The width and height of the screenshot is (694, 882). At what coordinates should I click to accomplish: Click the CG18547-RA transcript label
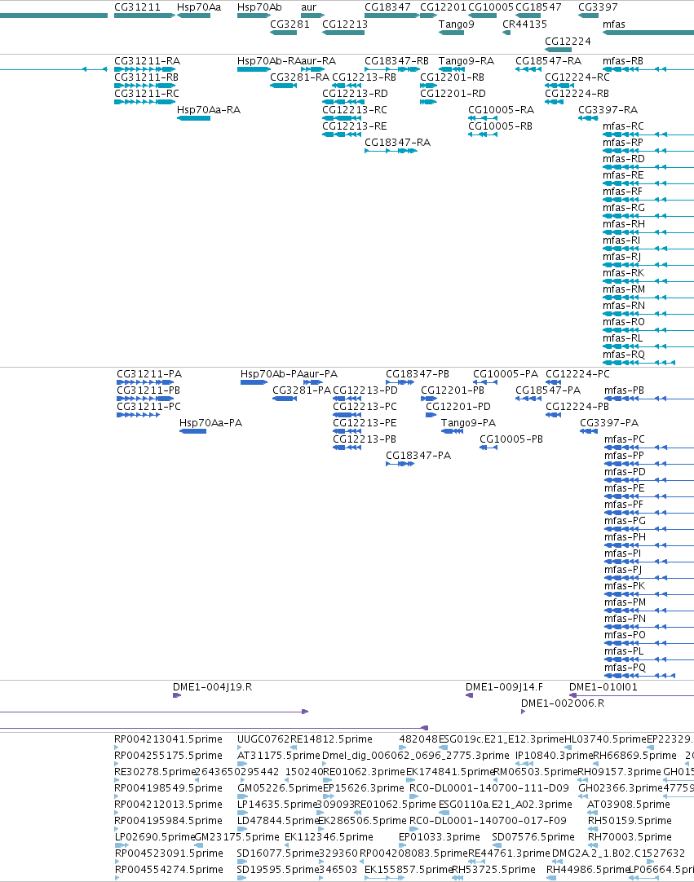[548, 61]
